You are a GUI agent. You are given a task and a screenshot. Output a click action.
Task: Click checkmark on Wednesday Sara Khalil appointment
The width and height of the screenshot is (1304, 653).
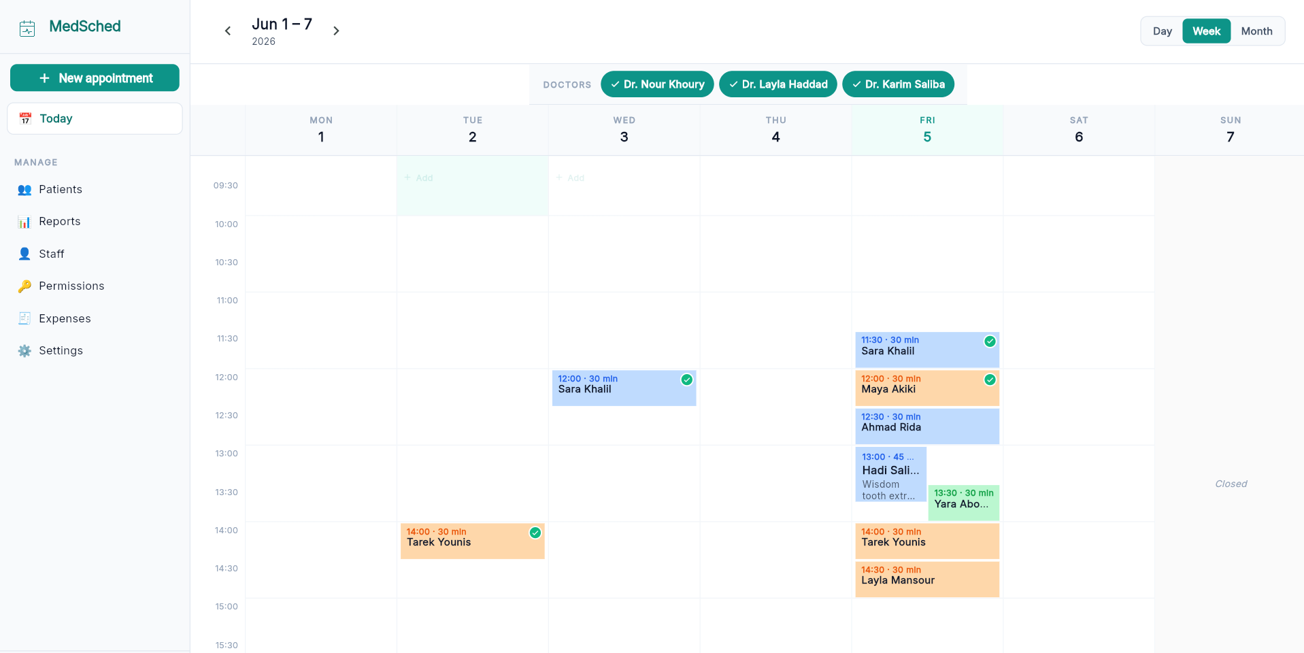[687, 380]
